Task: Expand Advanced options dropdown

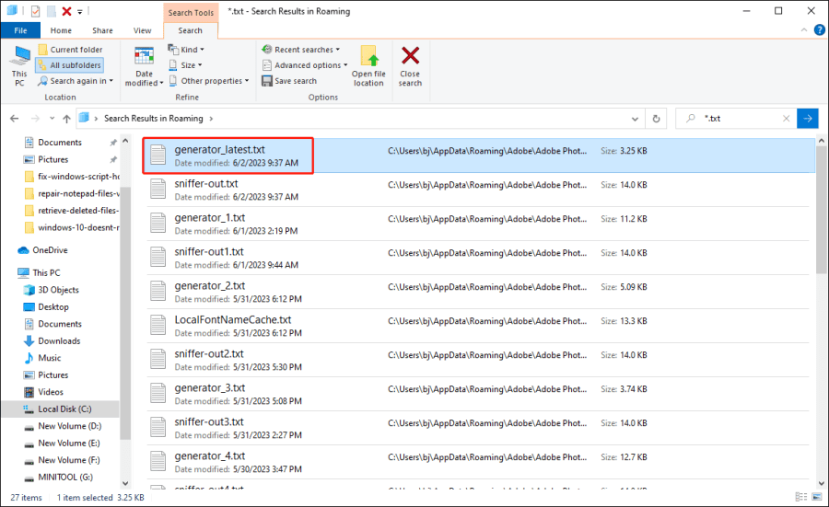Action: coord(305,65)
